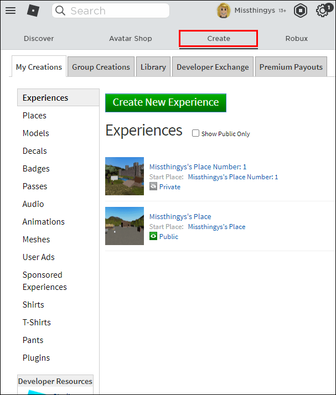Screen dimensions: 336x395
Task: Open the Developer Exchange tab
Action: pyautogui.click(x=213, y=67)
